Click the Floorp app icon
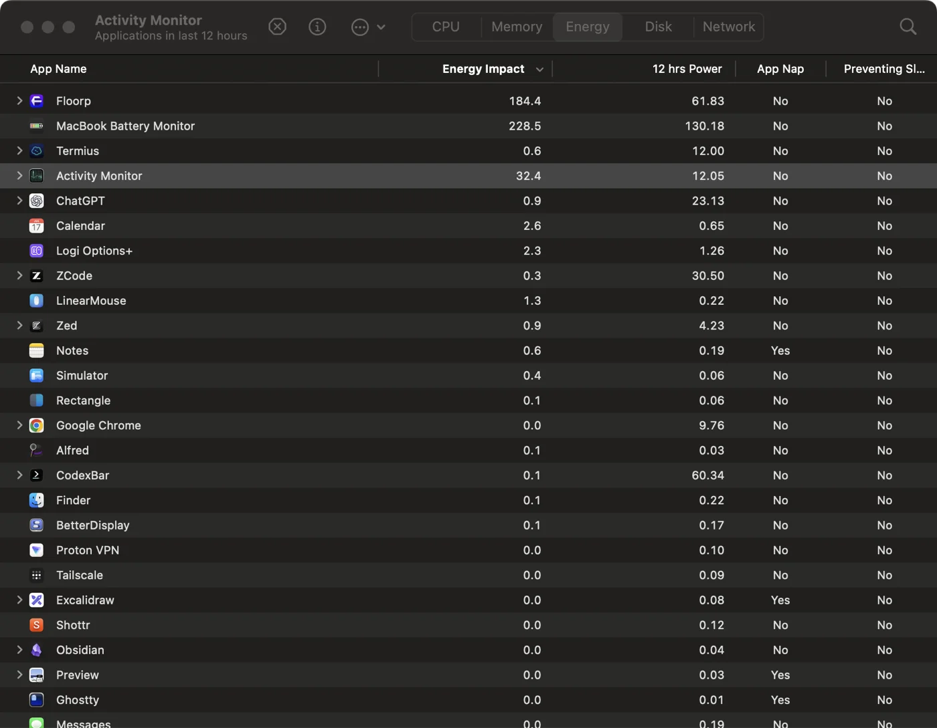This screenshot has height=728, width=937. (x=37, y=101)
